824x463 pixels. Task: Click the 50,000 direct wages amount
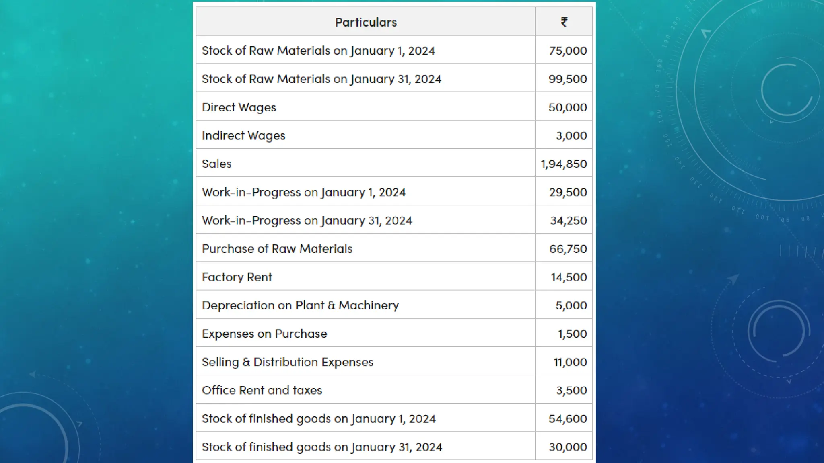pyautogui.click(x=567, y=107)
